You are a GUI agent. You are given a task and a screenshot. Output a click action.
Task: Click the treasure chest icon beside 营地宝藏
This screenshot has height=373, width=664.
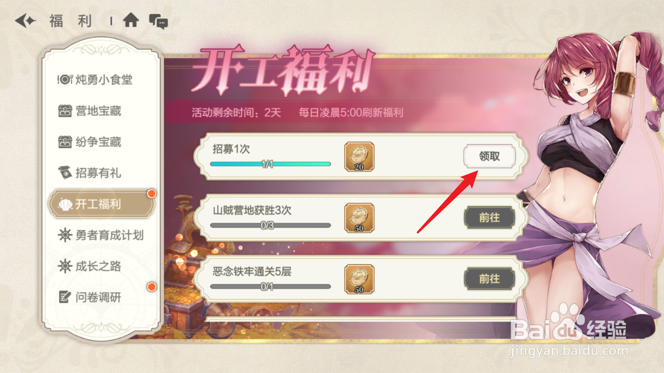pos(65,111)
